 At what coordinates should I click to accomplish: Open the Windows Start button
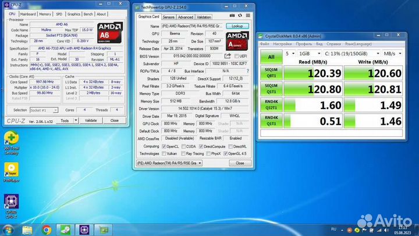point(8,230)
